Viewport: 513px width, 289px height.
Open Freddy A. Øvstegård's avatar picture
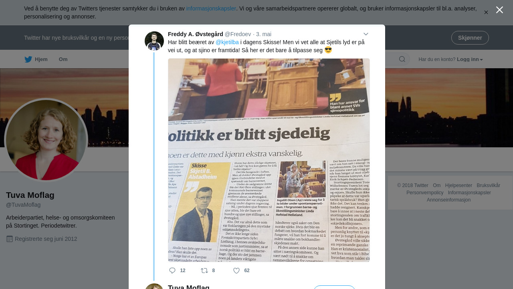[154, 41]
